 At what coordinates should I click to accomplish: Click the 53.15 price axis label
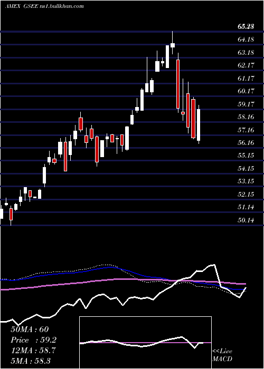(246, 181)
